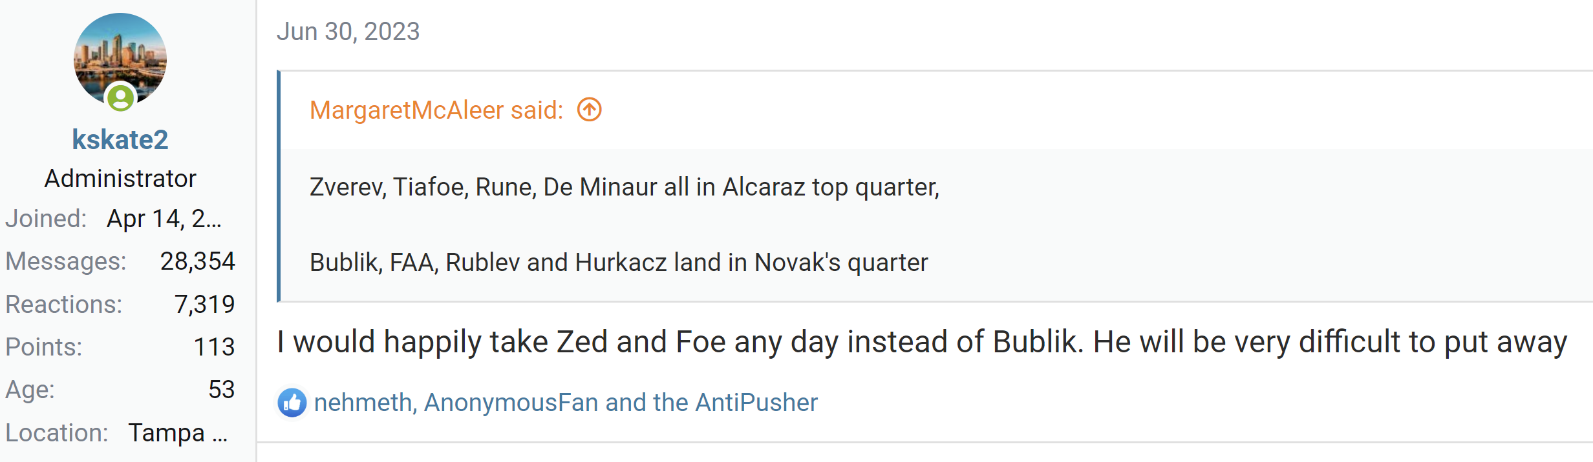Screen dimensions: 1593x462
Task: Click the blue thumbs-up Like reaction icon
Action: tap(292, 403)
